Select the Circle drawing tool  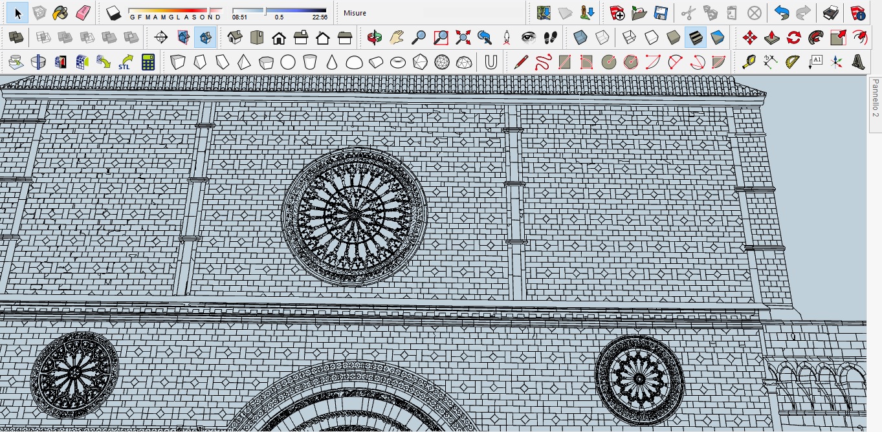609,62
